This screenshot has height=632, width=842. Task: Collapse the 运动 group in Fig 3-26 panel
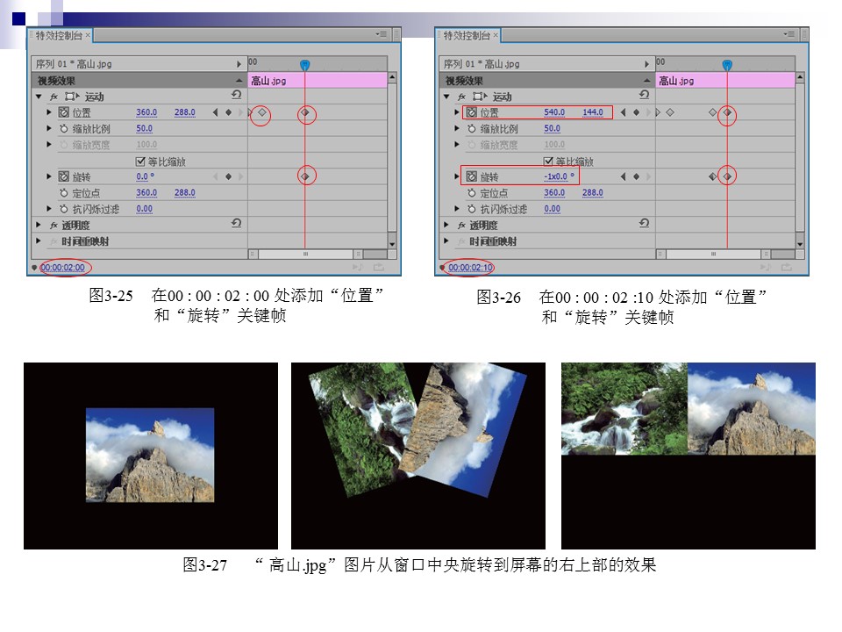pos(446,97)
